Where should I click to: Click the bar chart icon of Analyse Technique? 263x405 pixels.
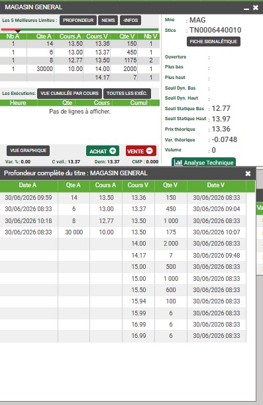point(178,163)
